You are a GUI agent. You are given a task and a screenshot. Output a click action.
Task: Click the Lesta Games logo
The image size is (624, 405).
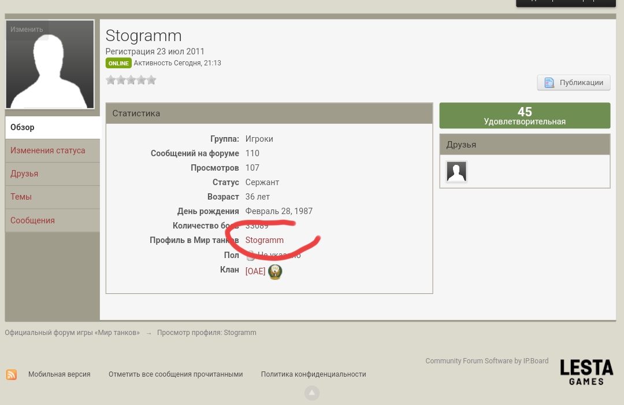point(586,372)
